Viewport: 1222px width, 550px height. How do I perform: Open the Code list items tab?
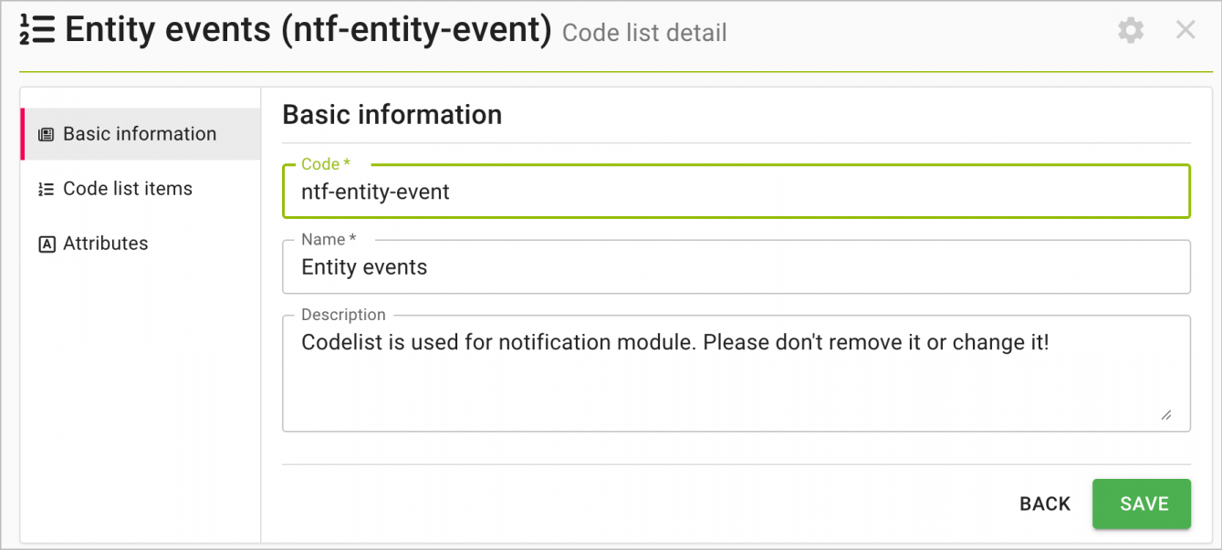[x=141, y=189]
